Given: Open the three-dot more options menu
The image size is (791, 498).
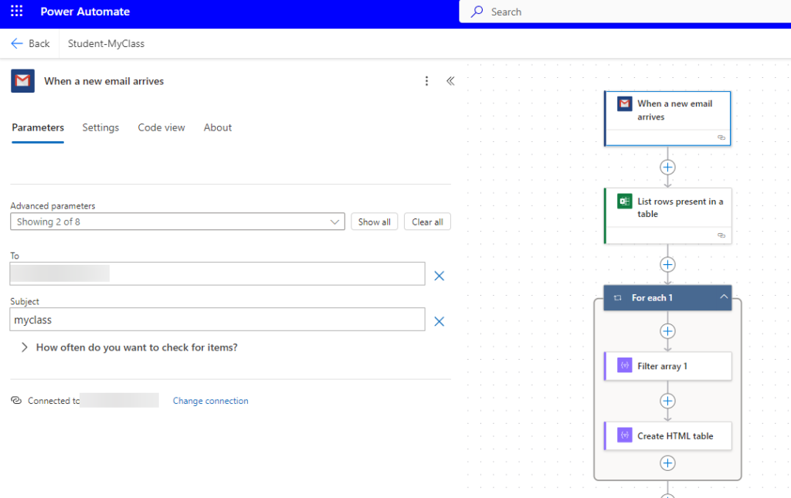Looking at the screenshot, I should pyautogui.click(x=426, y=81).
